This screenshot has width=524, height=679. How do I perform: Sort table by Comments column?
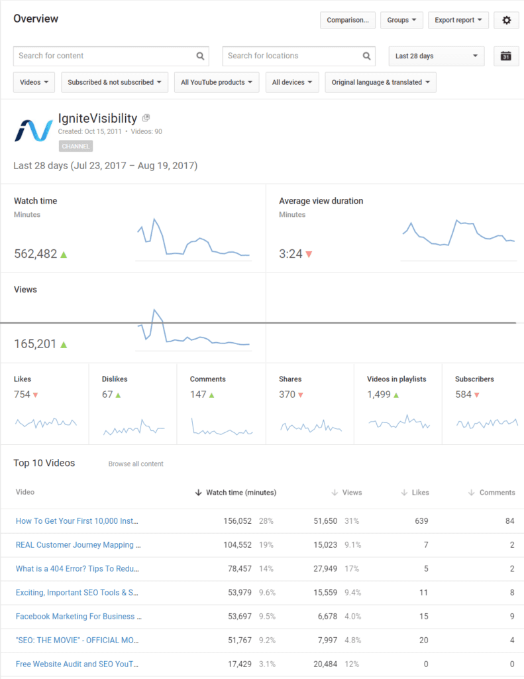coord(492,493)
